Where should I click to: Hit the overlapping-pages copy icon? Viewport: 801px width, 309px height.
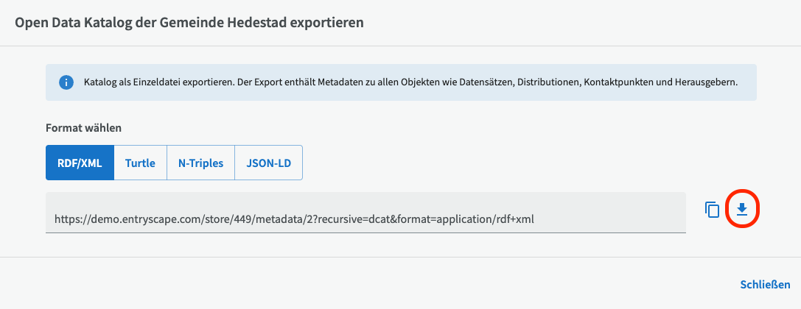[712, 210]
